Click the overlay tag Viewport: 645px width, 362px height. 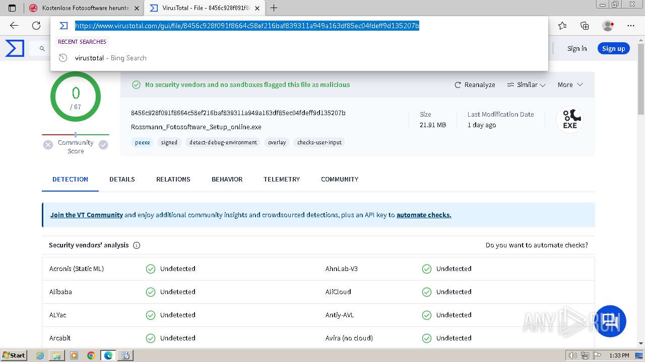point(277,142)
